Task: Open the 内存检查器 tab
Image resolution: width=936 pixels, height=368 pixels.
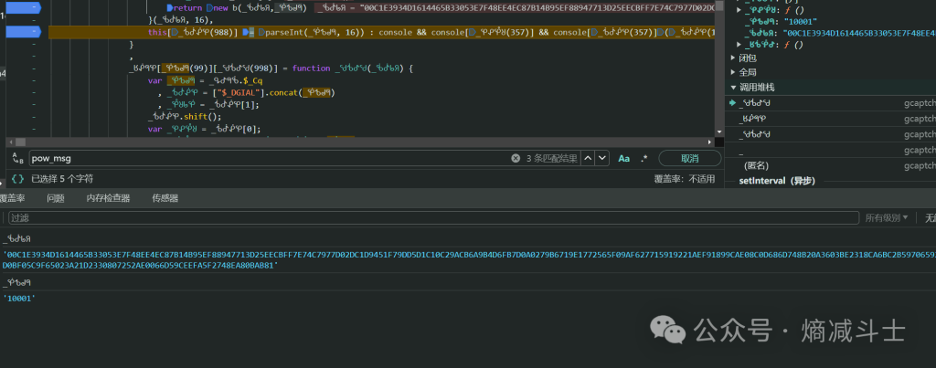Action: (x=108, y=198)
